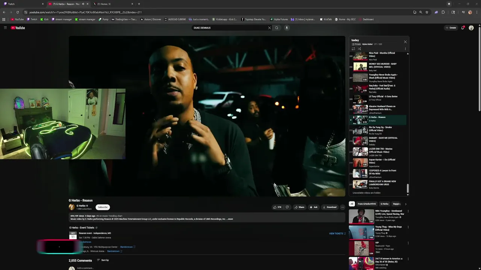
Task: Select the 'G Herbo' filter chip
Action: (384, 204)
